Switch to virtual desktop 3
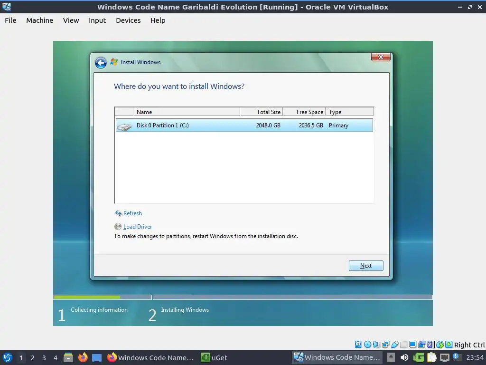 pyautogui.click(x=44, y=358)
